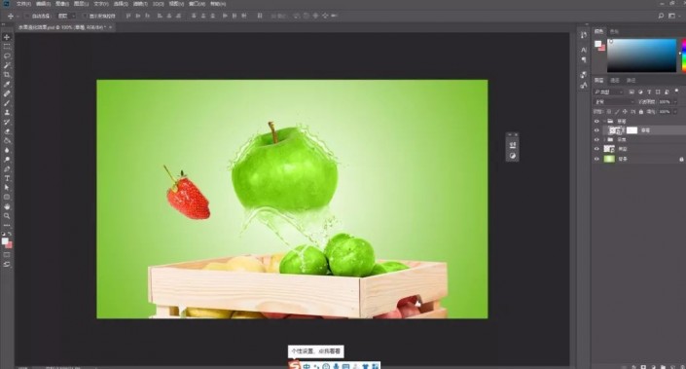Select the Crop tool
Image resolution: width=686 pixels, height=369 pixels.
7,75
